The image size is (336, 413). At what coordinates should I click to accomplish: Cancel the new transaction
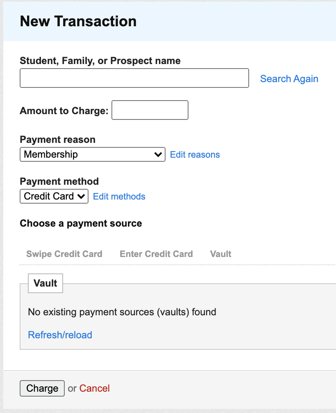tap(94, 388)
